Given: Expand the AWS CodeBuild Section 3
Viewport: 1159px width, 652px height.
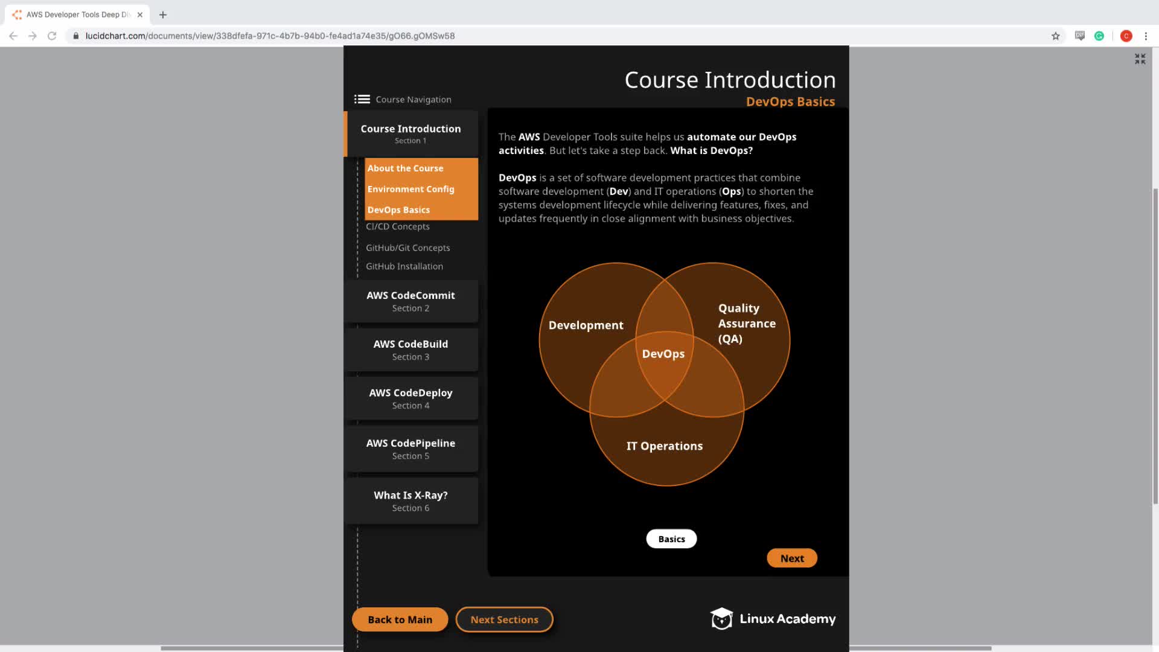Looking at the screenshot, I should [410, 350].
